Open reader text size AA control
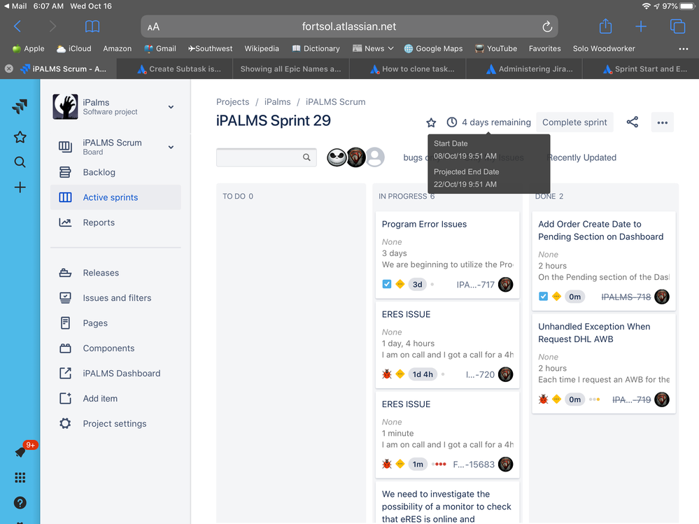This screenshot has height=524, width=699. click(x=153, y=27)
